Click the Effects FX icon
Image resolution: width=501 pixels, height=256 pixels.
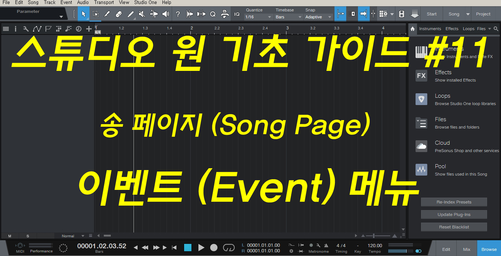click(421, 76)
